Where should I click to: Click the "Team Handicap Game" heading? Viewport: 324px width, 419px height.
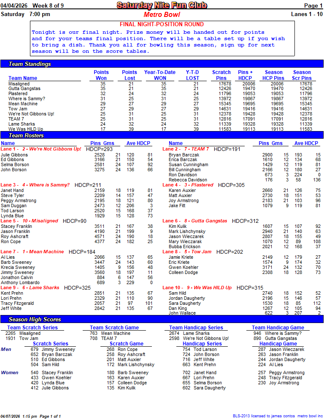point(278,327)
